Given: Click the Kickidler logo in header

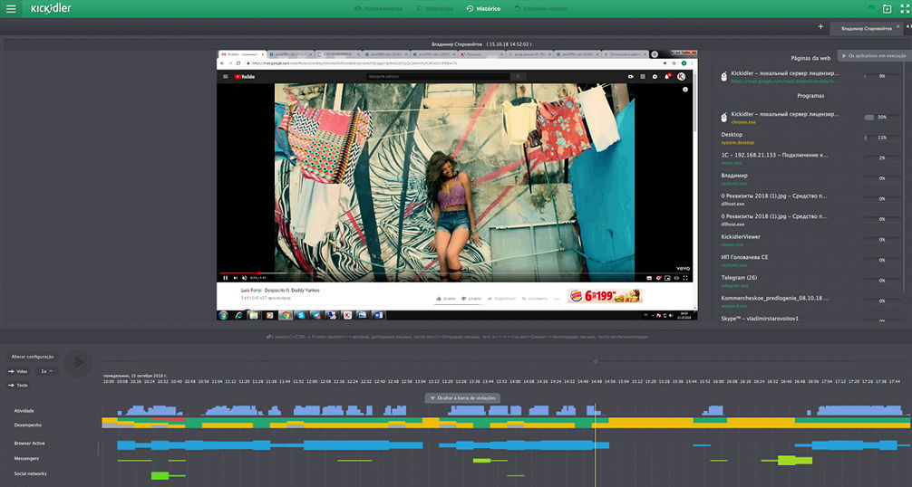Looking at the screenshot, I should coord(51,8).
